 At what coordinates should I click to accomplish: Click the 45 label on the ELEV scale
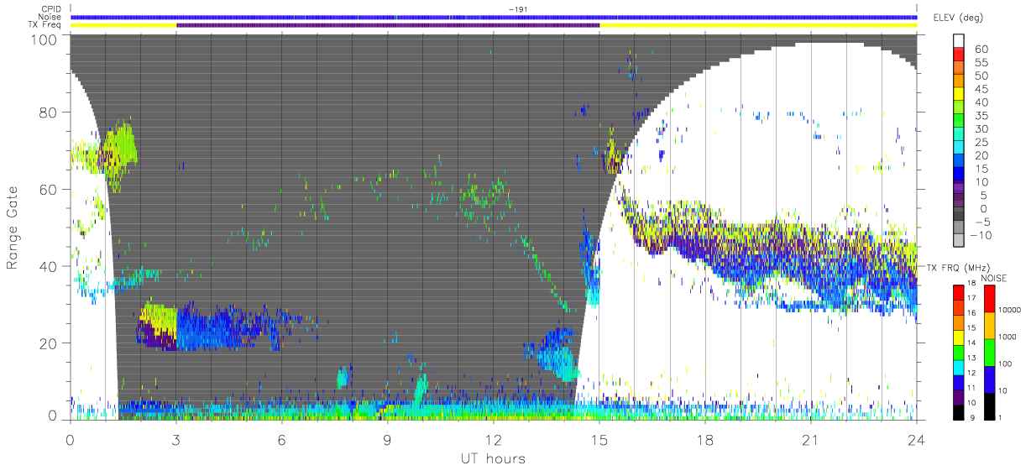pyautogui.click(x=981, y=89)
